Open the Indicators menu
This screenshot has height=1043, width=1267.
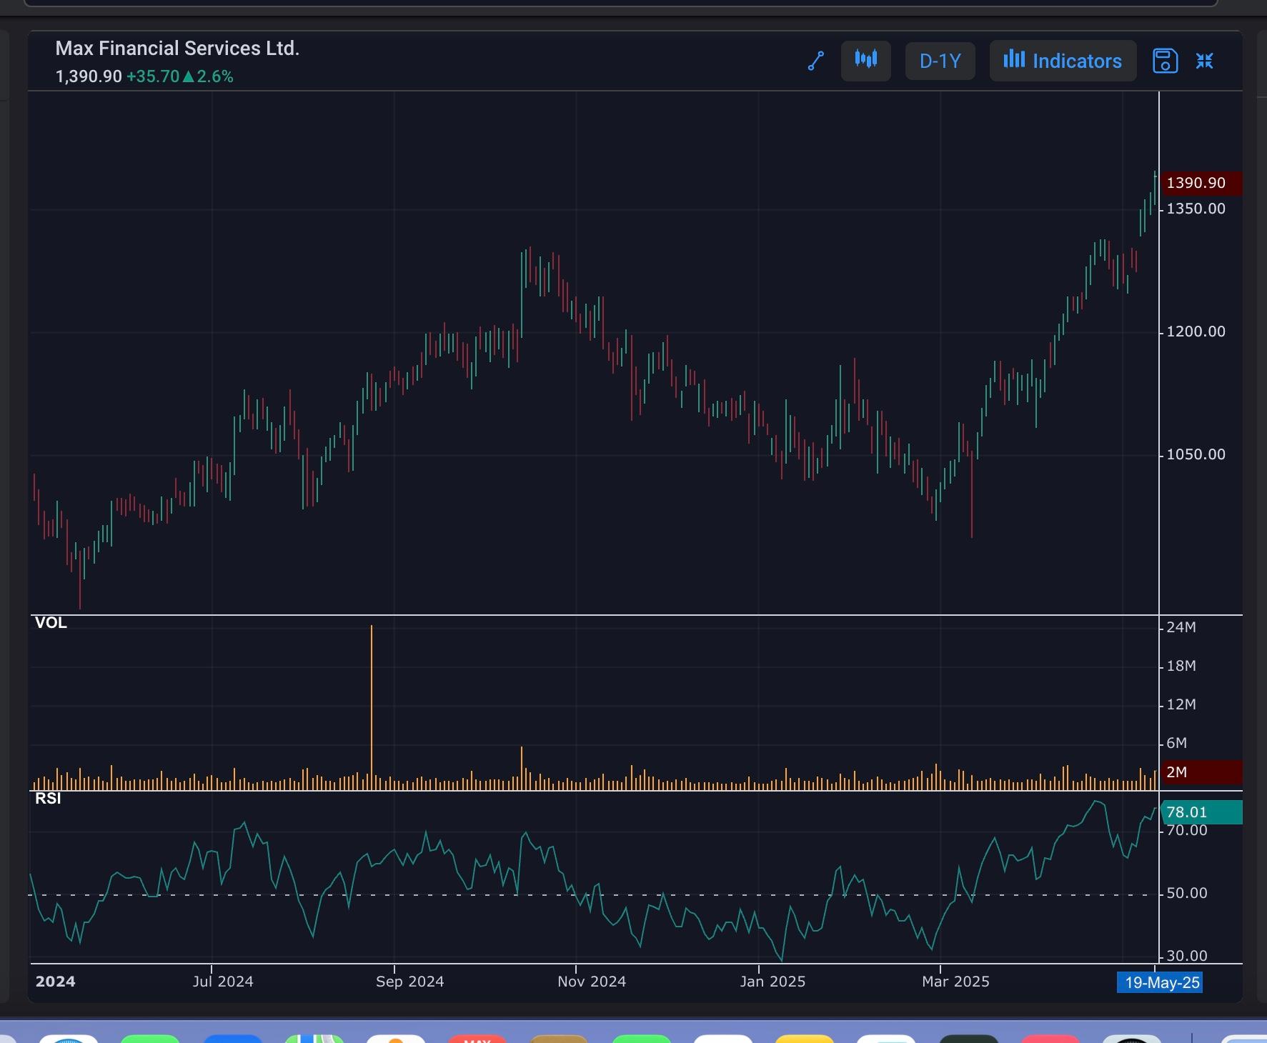[x=1063, y=61]
